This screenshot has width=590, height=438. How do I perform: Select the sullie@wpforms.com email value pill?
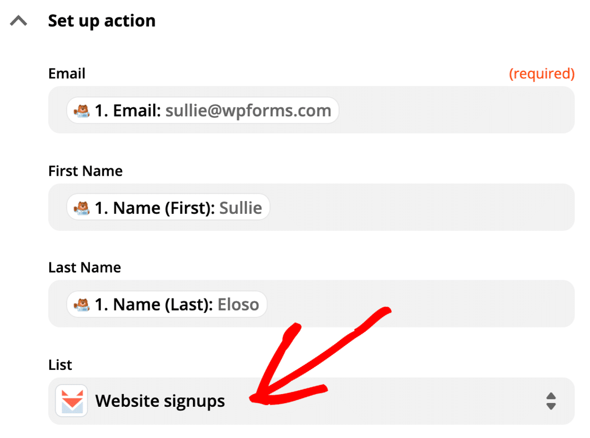(248, 111)
